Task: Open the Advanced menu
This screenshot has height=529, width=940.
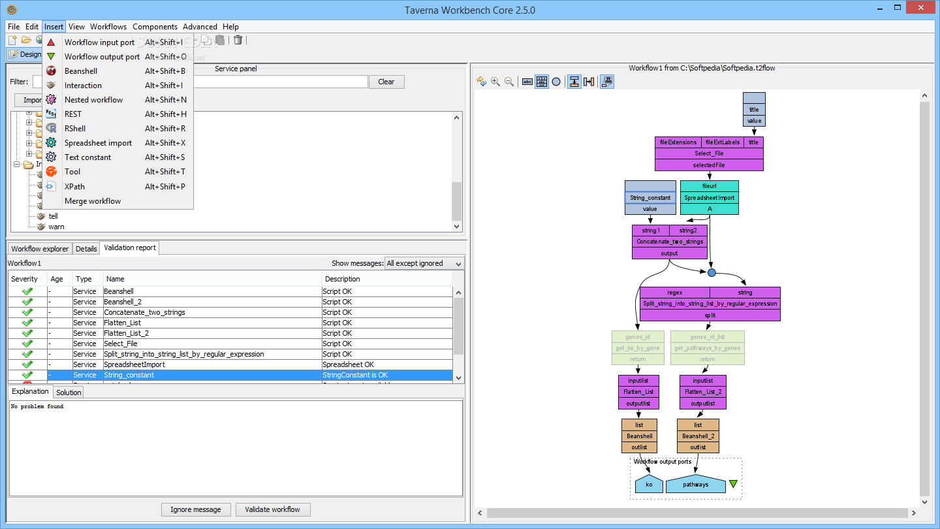Action: click(200, 27)
